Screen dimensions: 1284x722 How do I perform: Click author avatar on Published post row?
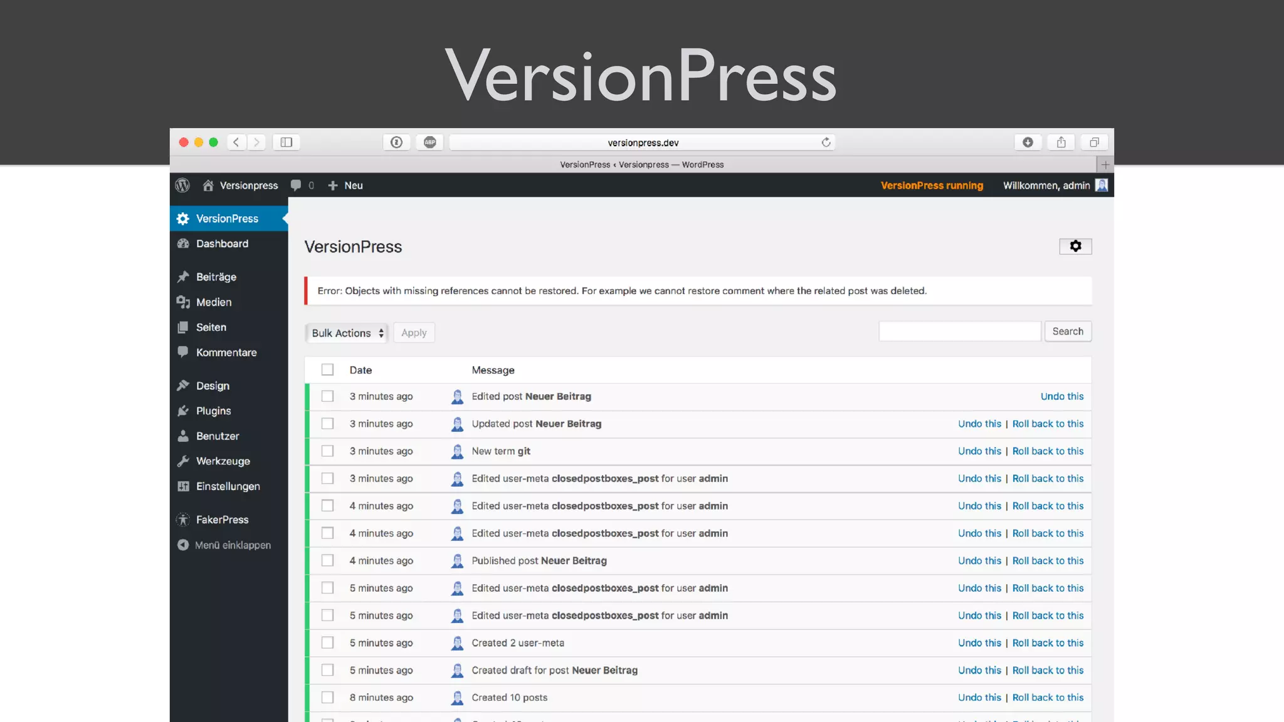[x=457, y=561]
